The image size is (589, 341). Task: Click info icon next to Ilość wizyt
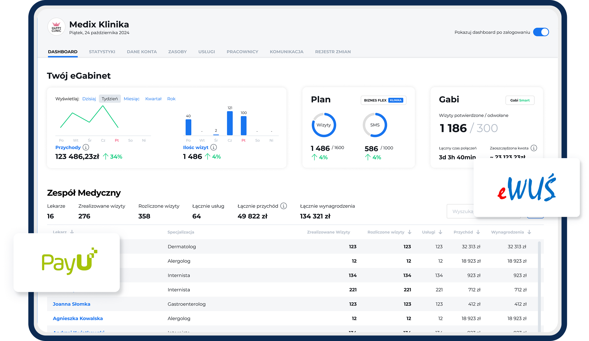pyautogui.click(x=214, y=147)
